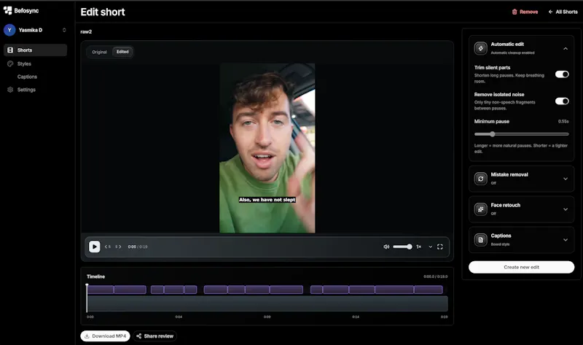
Task: Click the 0:09 timeline tick label
Action: [267, 317]
